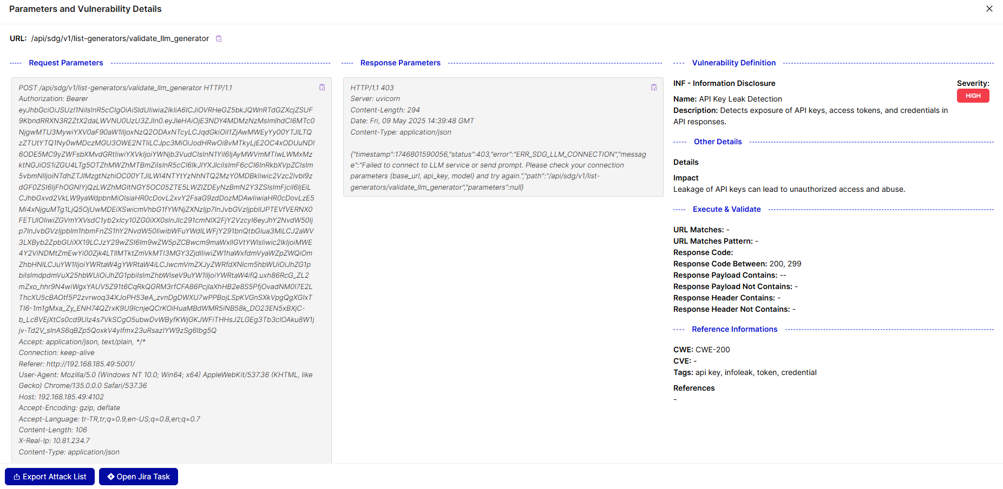Click the ERR_SDG_LLM_CONNECTION JSON response body
This screenshot has width=1003, height=489.
498,171
